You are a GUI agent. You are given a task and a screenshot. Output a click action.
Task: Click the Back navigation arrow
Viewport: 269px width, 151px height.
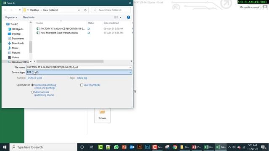click(5, 10)
